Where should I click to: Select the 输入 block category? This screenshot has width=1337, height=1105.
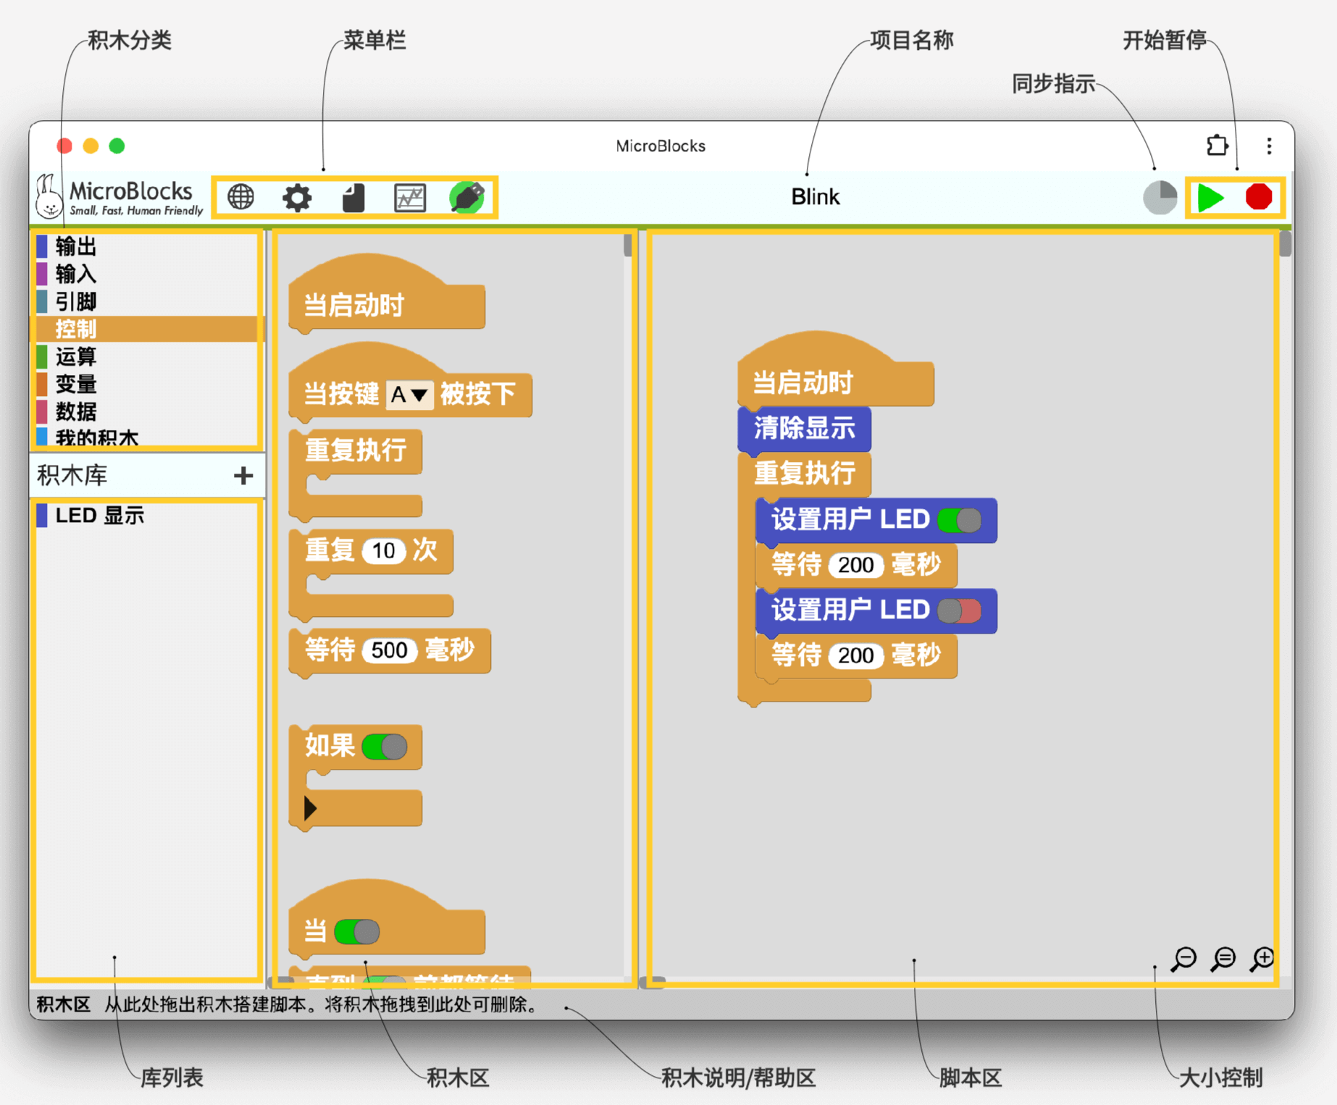[147, 274]
